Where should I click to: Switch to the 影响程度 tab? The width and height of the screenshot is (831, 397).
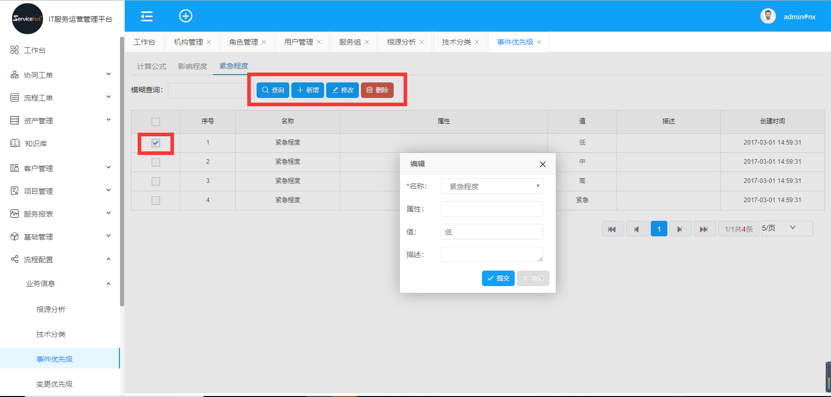click(x=192, y=66)
